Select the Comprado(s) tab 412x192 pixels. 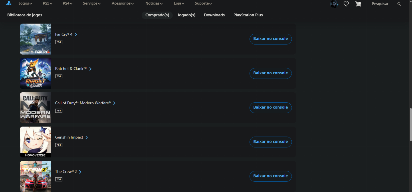(157, 15)
